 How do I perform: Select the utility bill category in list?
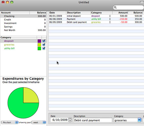click(23, 48)
